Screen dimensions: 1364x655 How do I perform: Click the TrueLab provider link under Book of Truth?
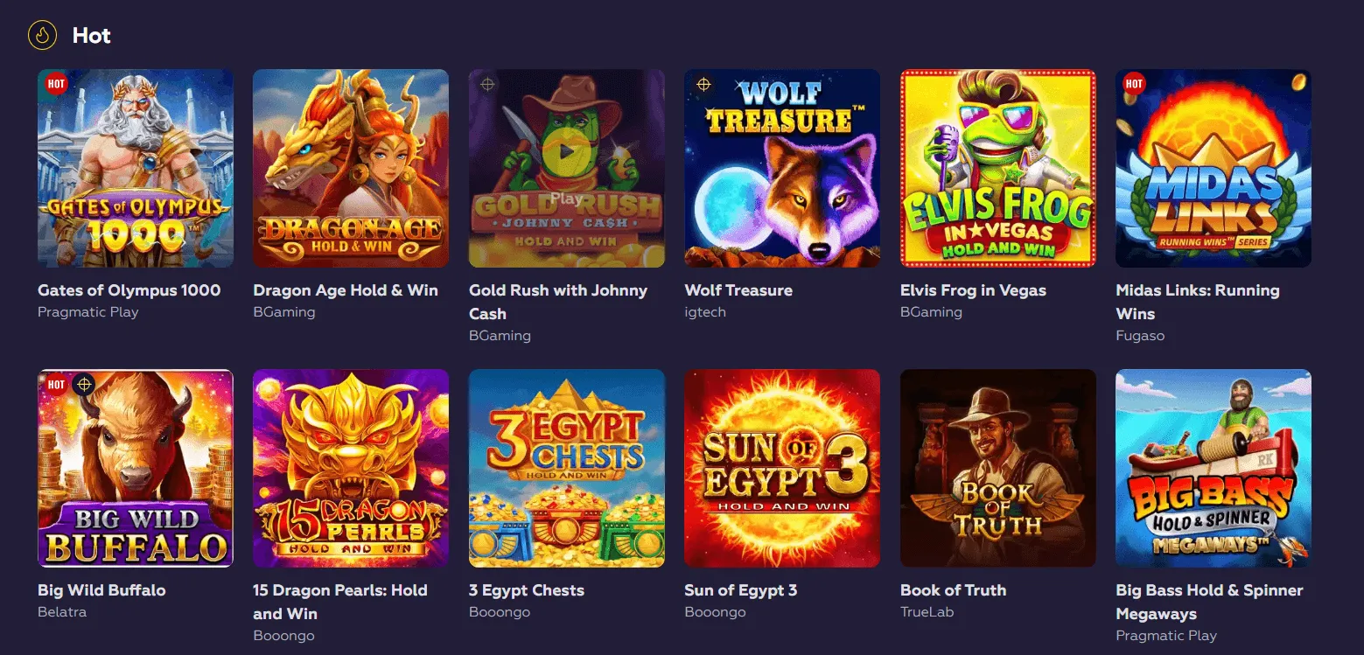(x=928, y=611)
